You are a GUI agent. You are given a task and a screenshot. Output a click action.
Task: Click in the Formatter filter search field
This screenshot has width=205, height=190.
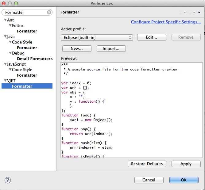tap(25, 12)
